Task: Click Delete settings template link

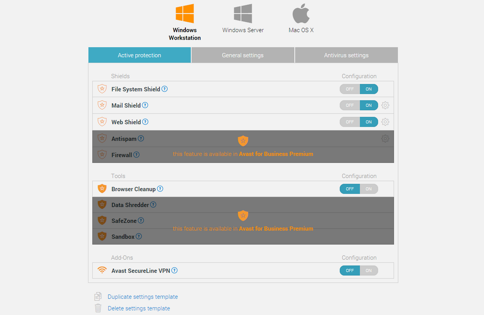Action: tap(138, 309)
